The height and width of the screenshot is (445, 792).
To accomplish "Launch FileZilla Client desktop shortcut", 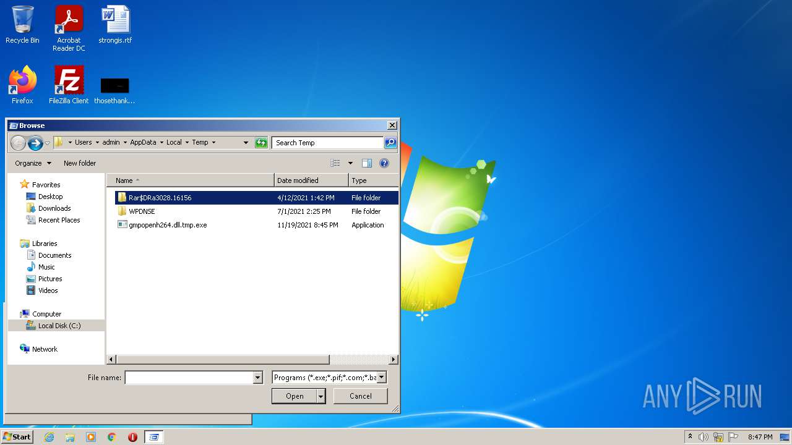I will coord(69,85).
